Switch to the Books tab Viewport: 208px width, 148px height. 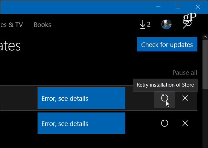[42, 25]
